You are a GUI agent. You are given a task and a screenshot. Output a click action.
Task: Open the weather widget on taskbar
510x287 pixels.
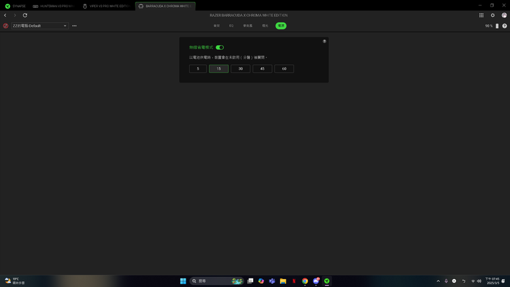(x=14, y=281)
